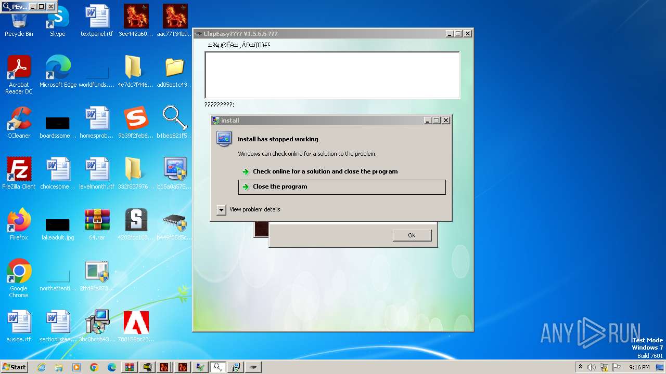Open ad05ec1c43 folder icon
Screen dimensions: 666x374
click(175, 72)
